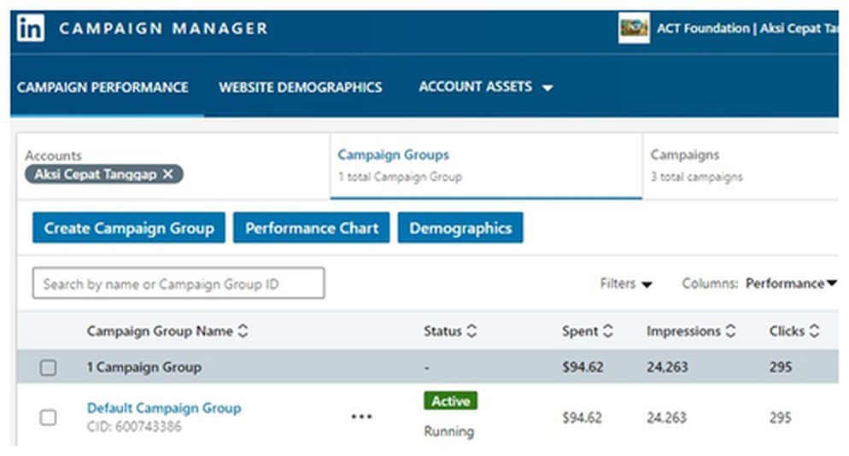Open the Campaigns tab with 3 total campaigns

[x=741, y=167]
